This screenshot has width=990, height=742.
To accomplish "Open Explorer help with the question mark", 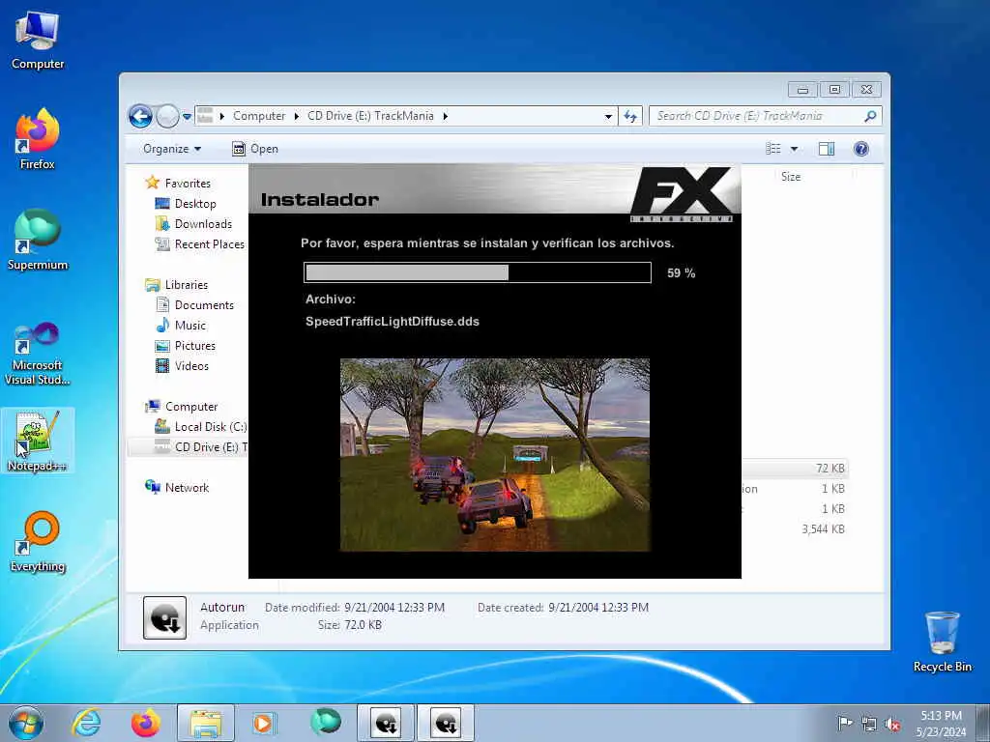I will pyautogui.click(x=861, y=149).
